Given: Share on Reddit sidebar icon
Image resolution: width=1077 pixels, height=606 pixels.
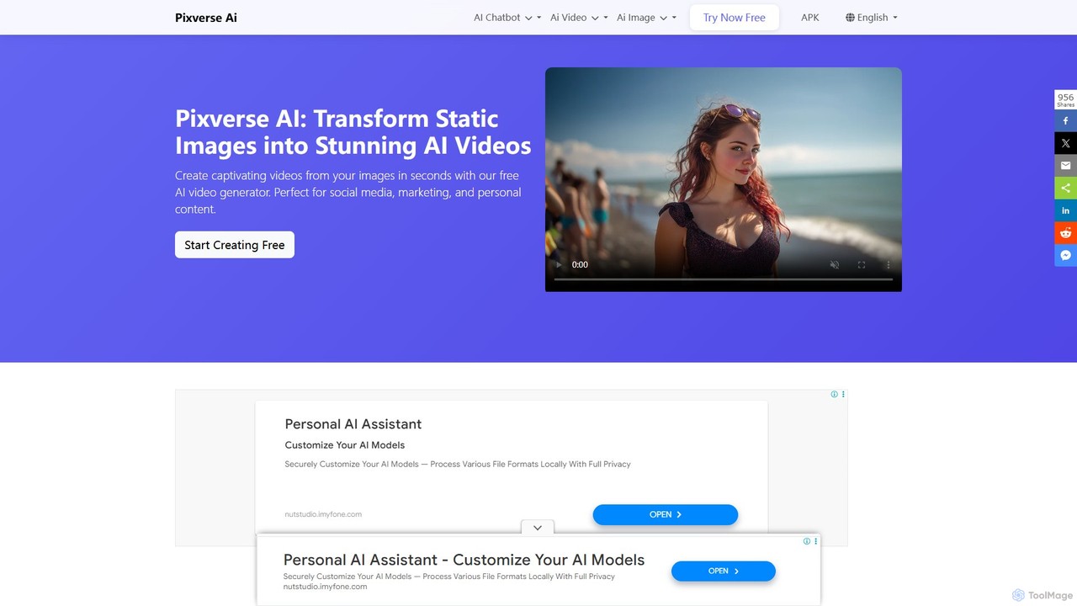Looking at the screenshot, I should pos(1065,232).
